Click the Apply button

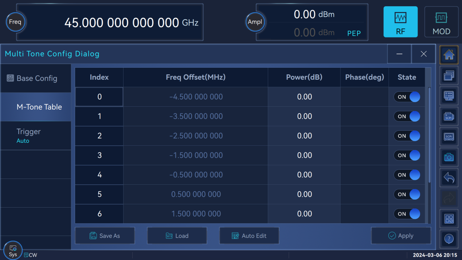[401, 236]
